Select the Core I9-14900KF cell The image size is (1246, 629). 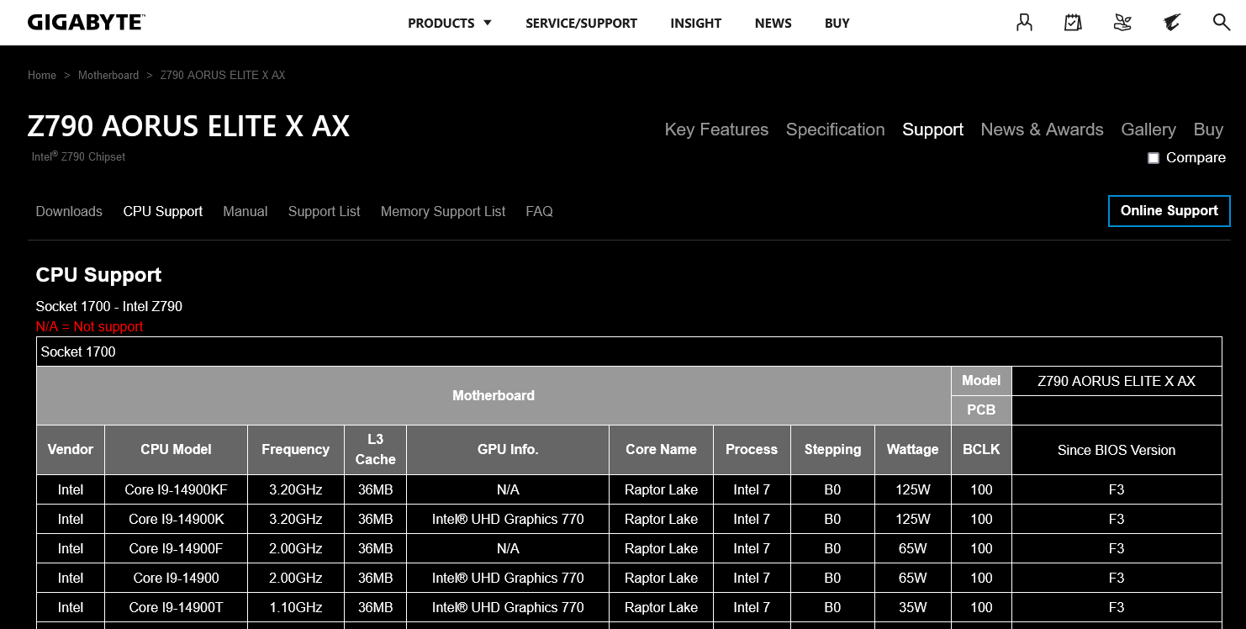click(176, 489)
